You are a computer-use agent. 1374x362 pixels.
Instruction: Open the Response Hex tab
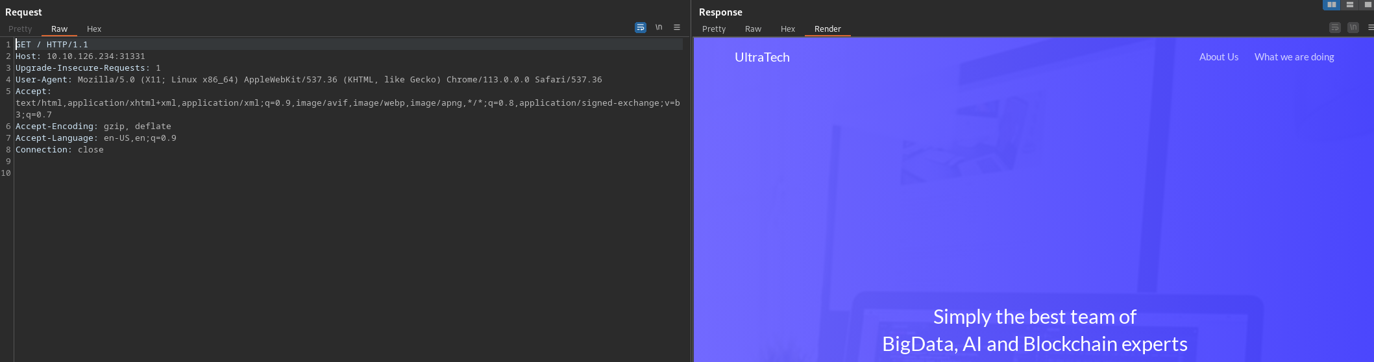[x=788, y=29]
